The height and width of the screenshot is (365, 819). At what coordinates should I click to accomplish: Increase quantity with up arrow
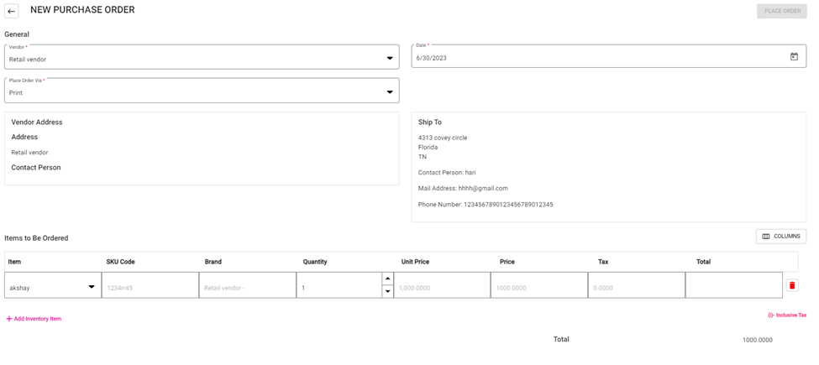click(x=387, y=279)
